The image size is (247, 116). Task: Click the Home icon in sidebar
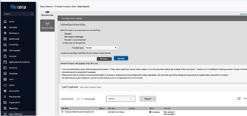5,22
